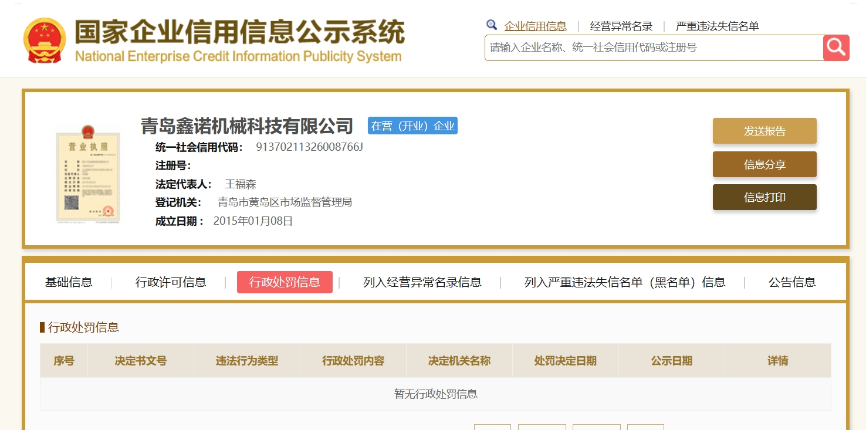
Task: Click the small magnifier icon beside 企业信用信息
Action: click(492, 25)
